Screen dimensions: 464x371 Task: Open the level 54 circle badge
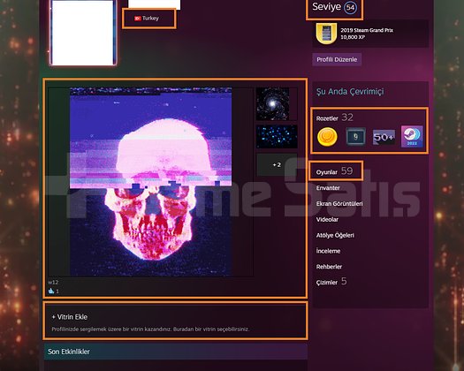coord(350,8)
